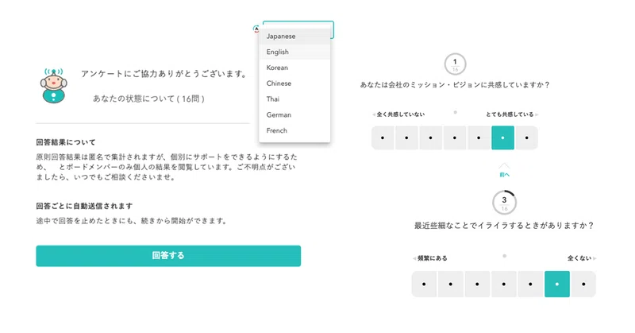Click the question text about イライラする
The image size is (635, 333).
[x=504, y=226]
